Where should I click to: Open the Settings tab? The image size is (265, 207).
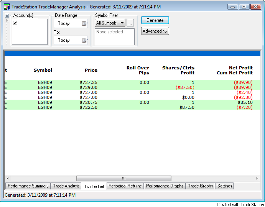225,186
